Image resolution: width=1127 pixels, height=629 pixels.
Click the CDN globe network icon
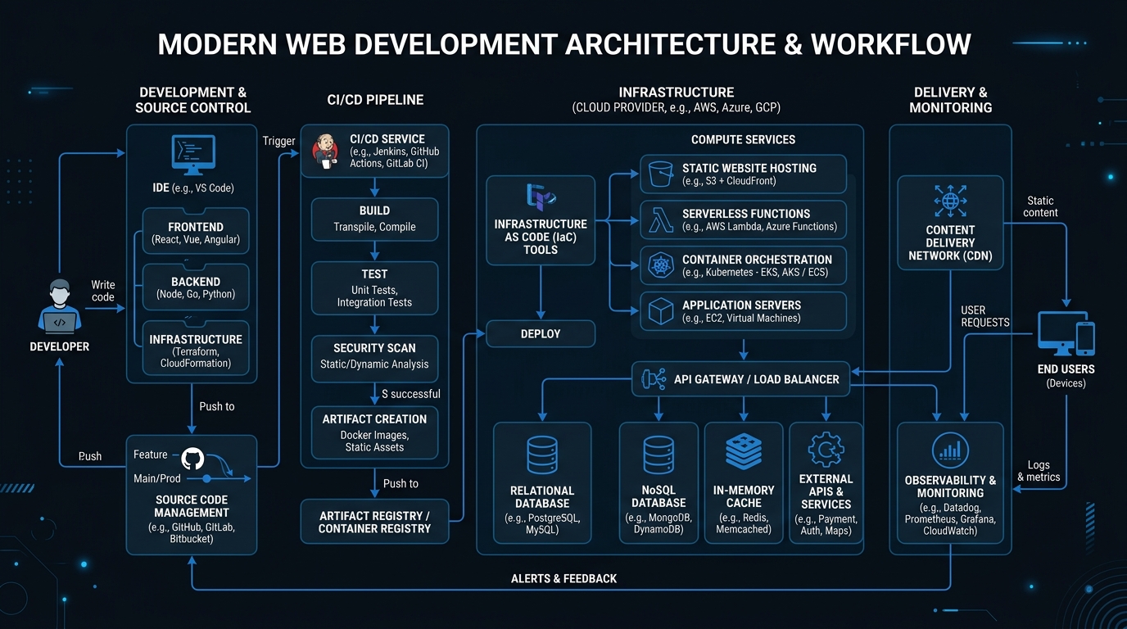(950, 201)
